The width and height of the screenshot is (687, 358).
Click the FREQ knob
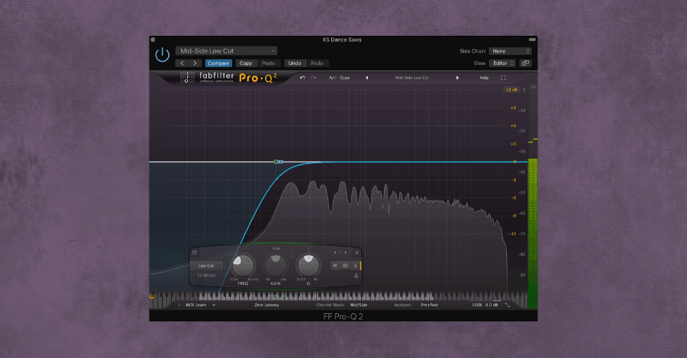pyautogui.click(x=242, y=265)
